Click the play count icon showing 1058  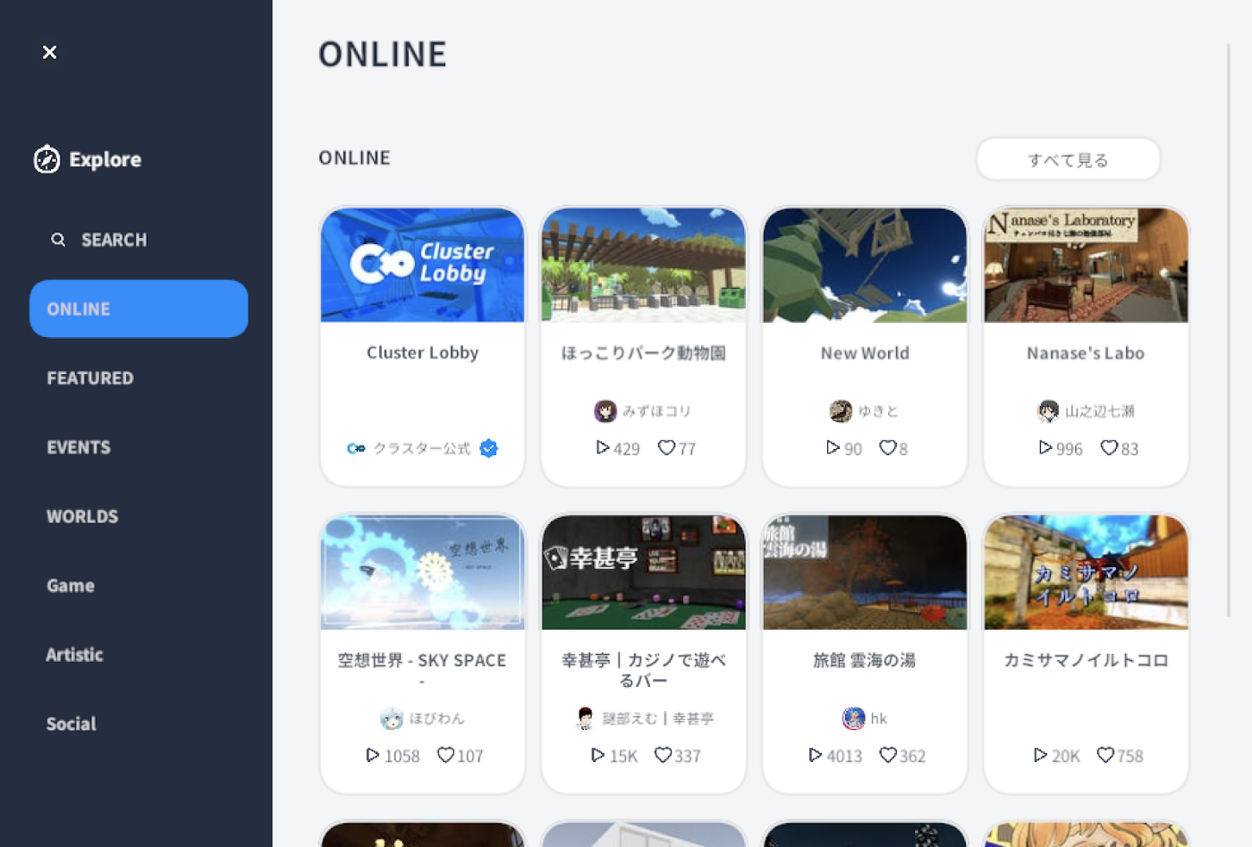pos(373,755)
